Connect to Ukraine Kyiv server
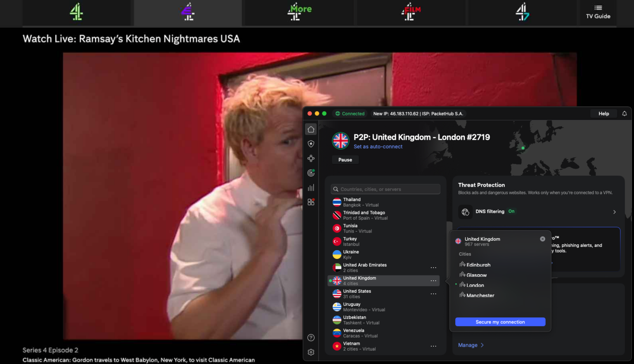The width and height of the screenshot is (634, 364). click(x=384, y=255)
